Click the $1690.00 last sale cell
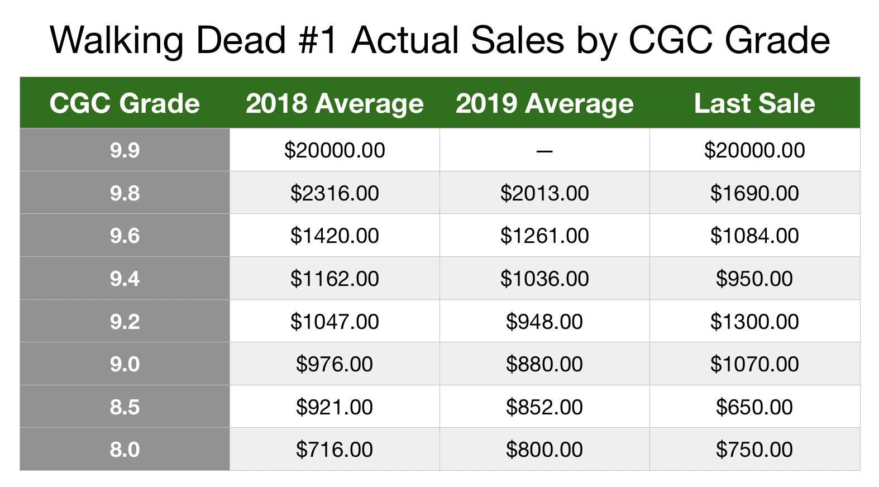 coord(754,193)
